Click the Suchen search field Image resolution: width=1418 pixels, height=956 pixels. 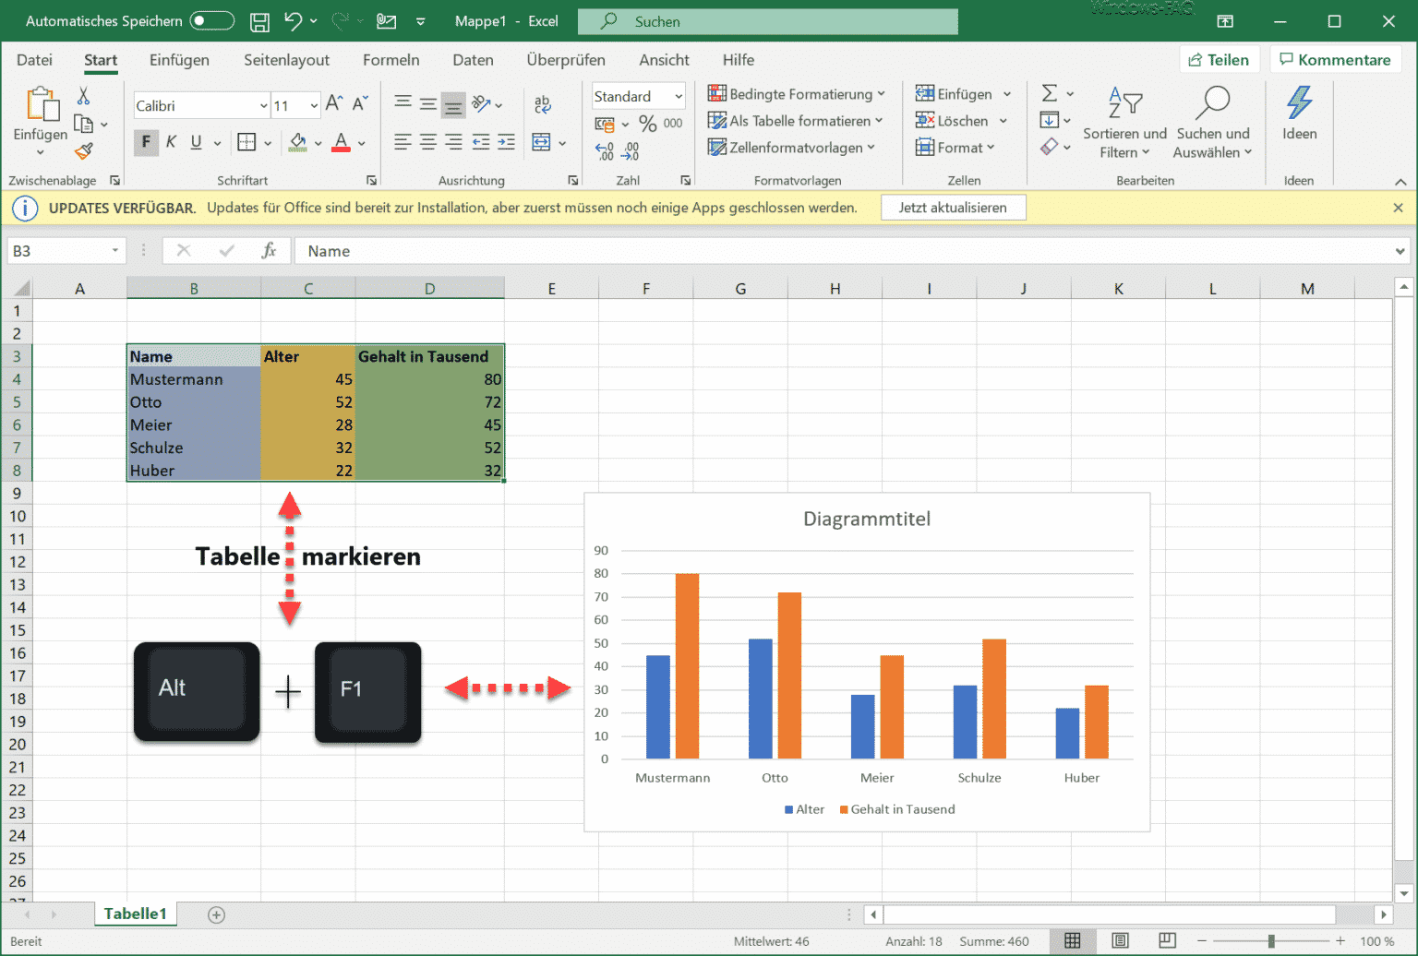pyautogui.click(x=768, y=21)
